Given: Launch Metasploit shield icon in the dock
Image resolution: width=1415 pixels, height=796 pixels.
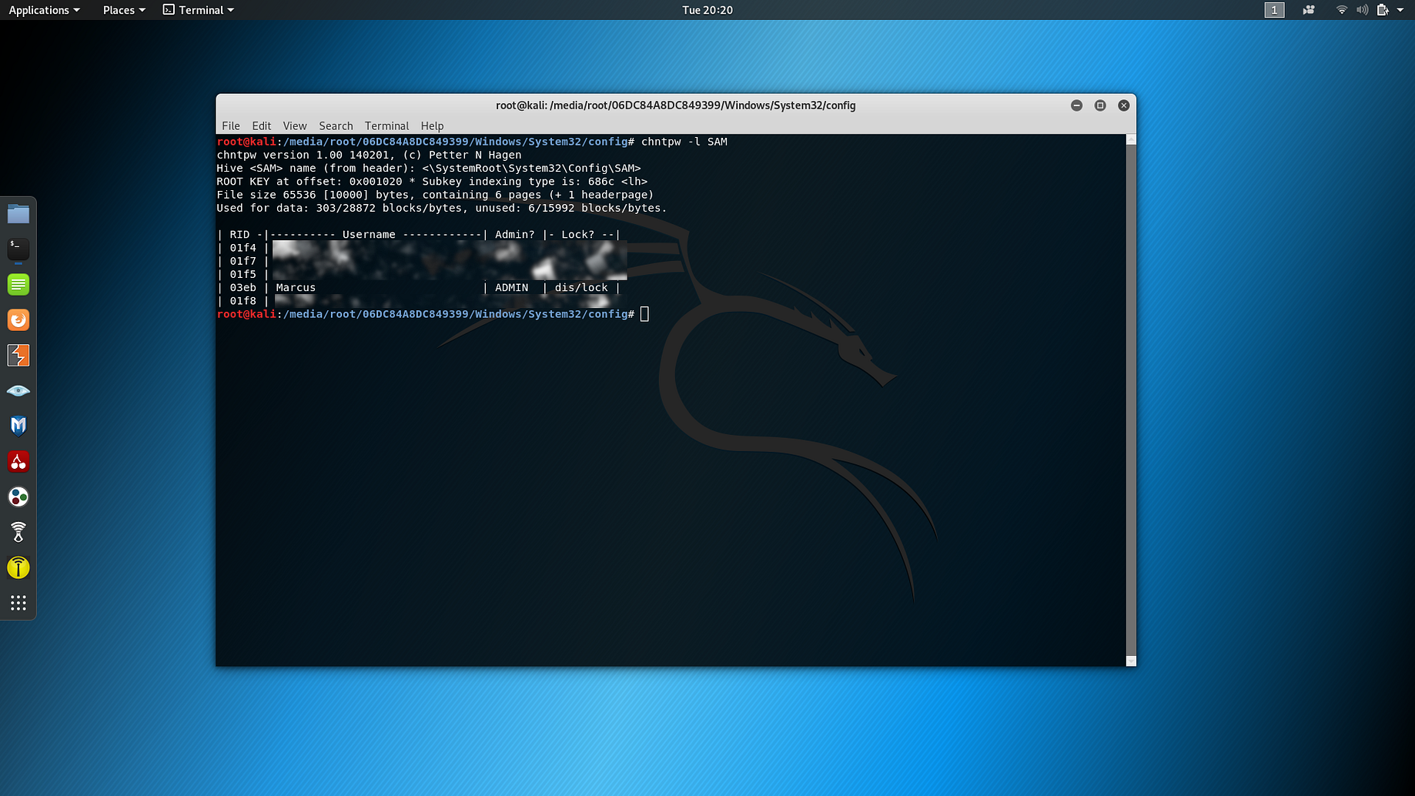Looking at the screenshot, I should point(18,426).
